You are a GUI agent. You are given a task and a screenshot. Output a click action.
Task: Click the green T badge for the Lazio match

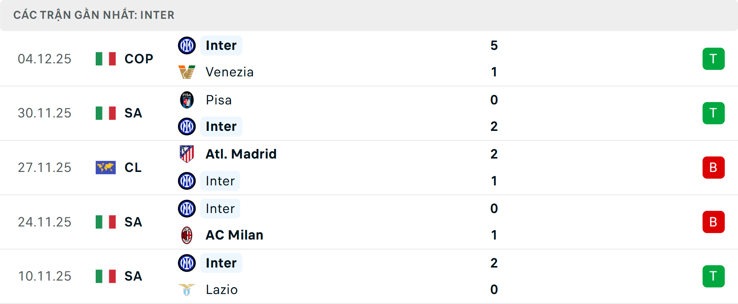click(714, 276)
